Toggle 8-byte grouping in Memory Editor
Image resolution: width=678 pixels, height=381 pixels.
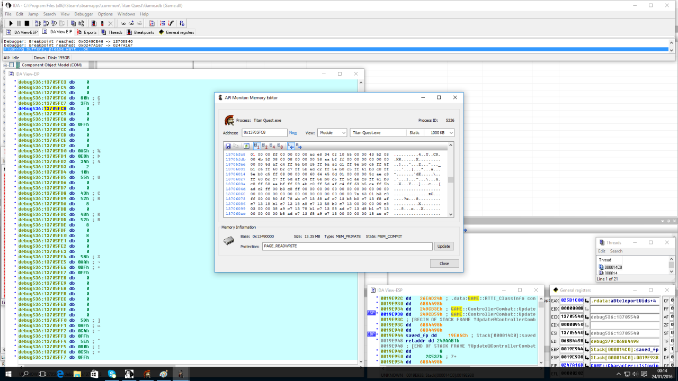click(x=281, y=146)
